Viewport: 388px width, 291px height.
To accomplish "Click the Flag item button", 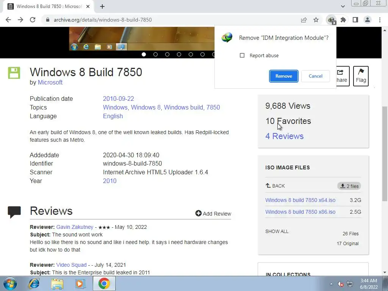I will coord(361,76).
